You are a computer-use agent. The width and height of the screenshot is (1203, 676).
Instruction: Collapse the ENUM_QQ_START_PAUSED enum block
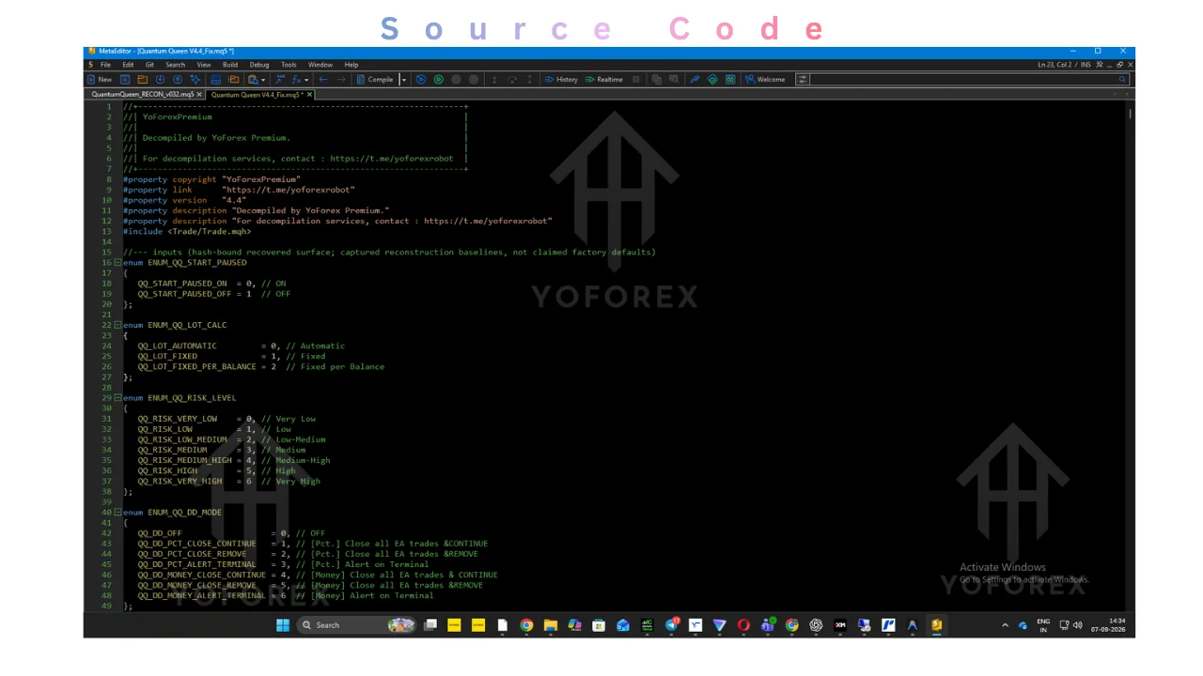pyautogui.click(x=118, y=263)
